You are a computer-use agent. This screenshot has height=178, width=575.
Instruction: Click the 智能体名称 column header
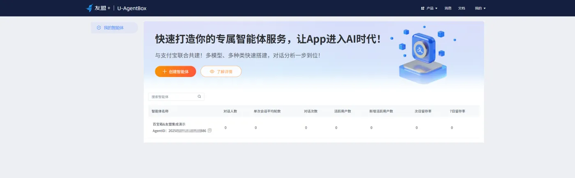(160, 111)
